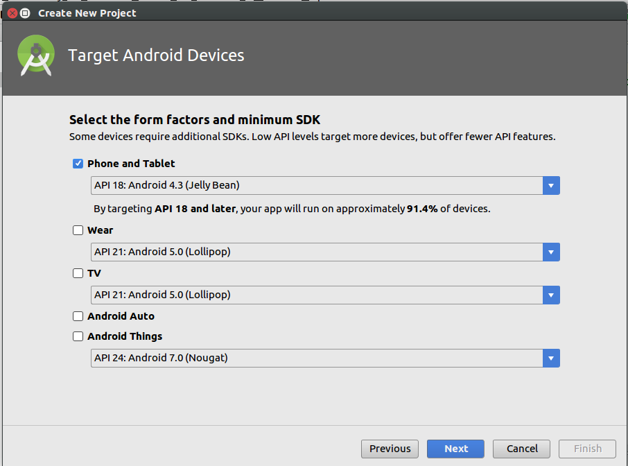Click the 'Create New Project' title text
This screenshot has width=628, height=466.
tap(87, 13)
